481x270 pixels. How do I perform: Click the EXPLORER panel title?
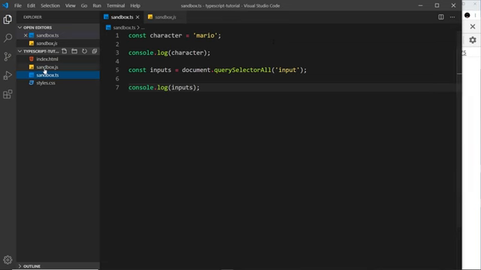32,17
